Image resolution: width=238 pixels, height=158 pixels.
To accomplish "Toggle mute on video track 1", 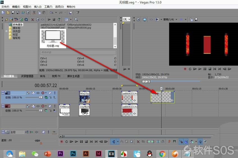I will [50, 93].
